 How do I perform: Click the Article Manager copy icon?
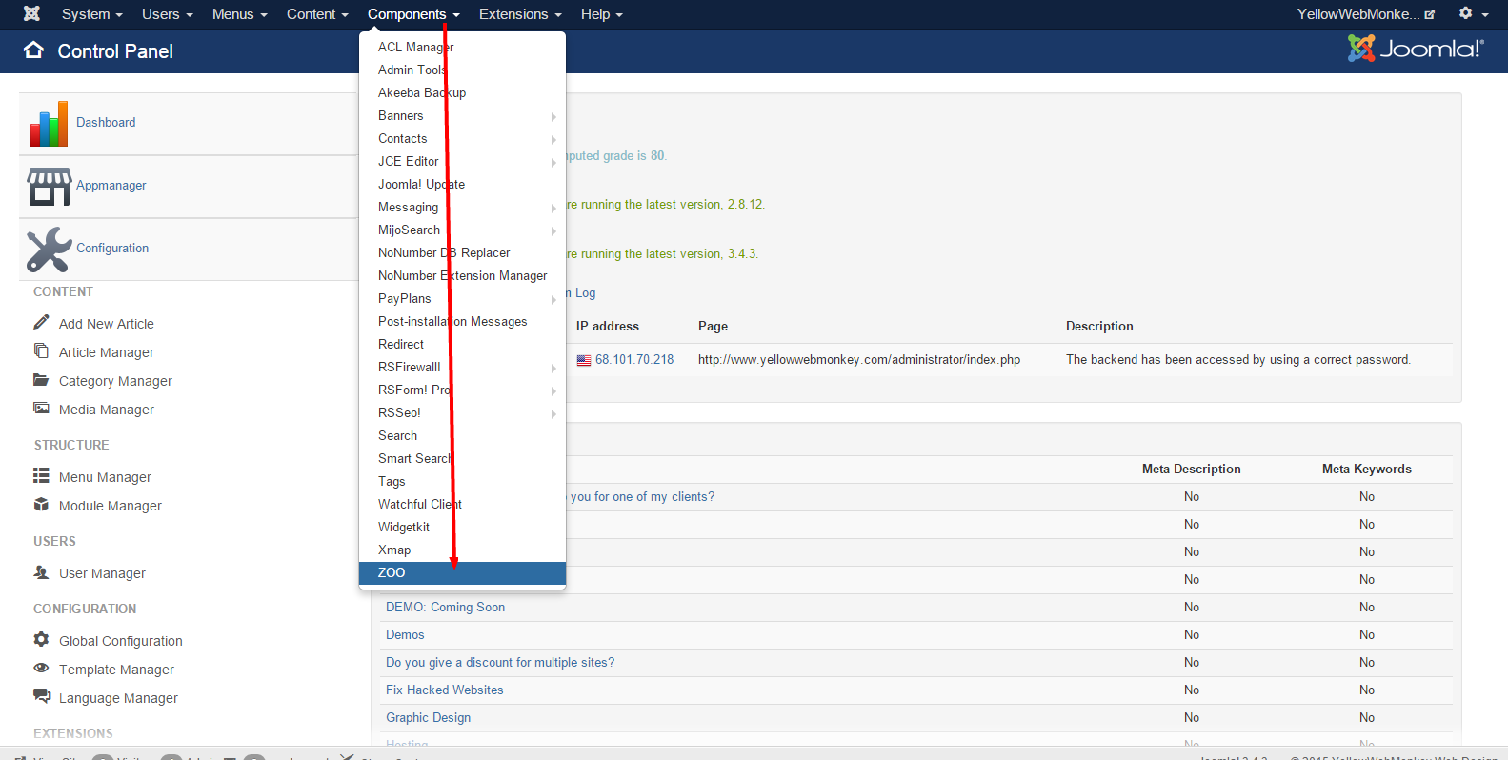click(41, 350)
